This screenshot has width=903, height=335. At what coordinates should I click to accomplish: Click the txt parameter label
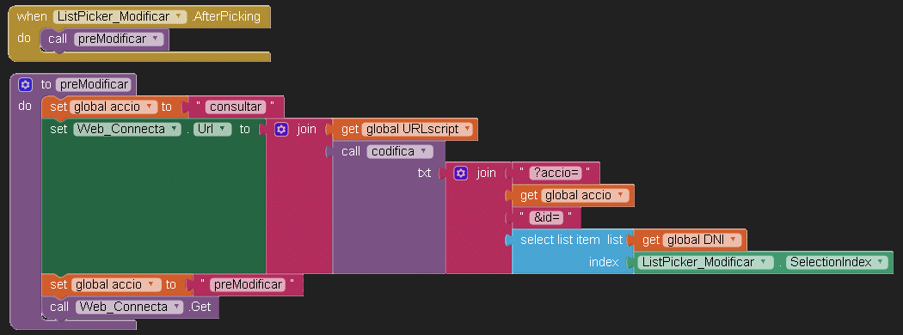tap(425, 173)
